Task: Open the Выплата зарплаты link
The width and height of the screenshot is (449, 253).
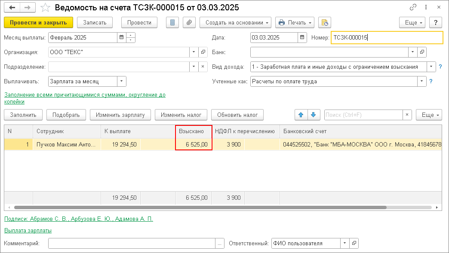Action: click(28, 230)
